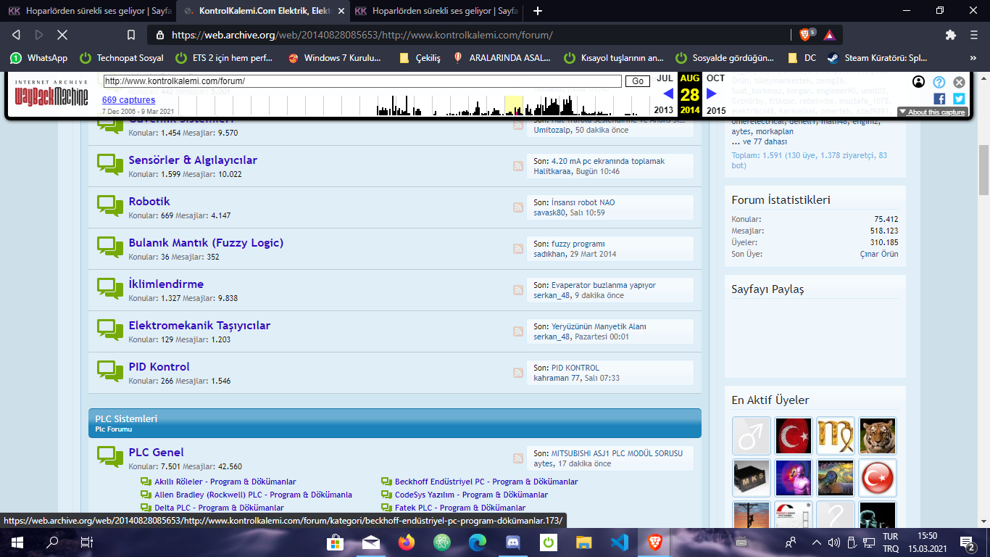Show hidden system tray icons

(817, 542)
